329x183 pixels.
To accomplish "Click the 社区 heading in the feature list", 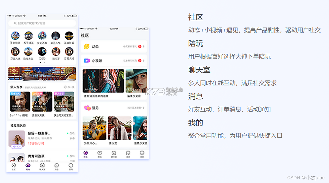I will point(195,17).
